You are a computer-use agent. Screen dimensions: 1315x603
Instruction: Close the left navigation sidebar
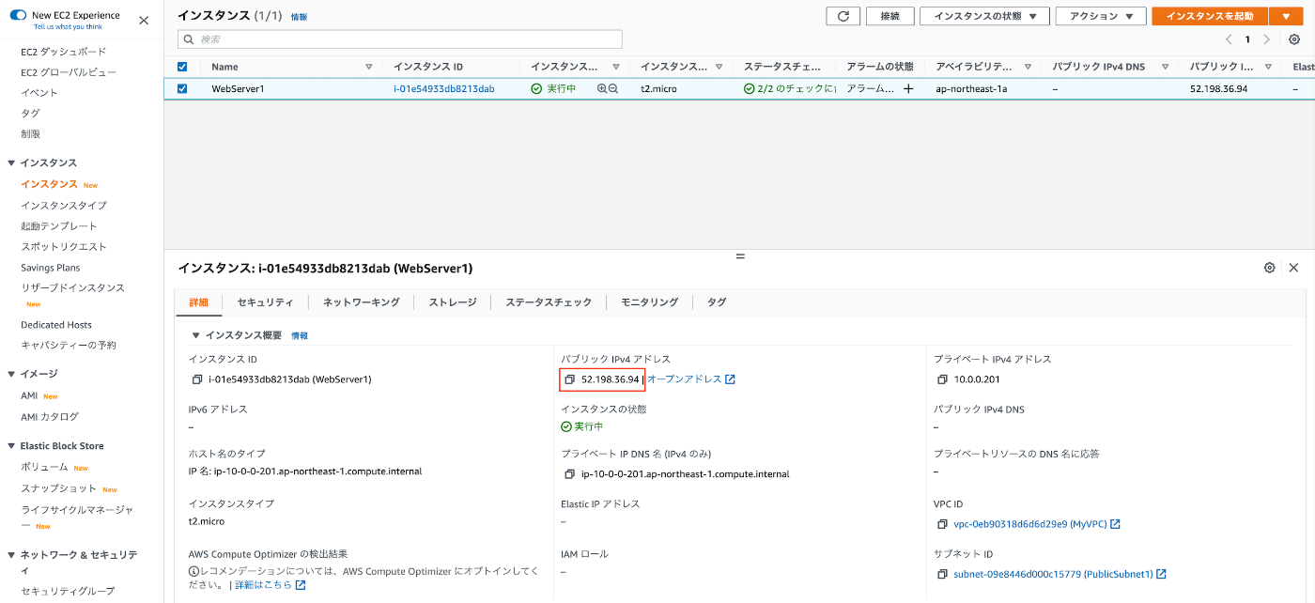coord(144,20)
